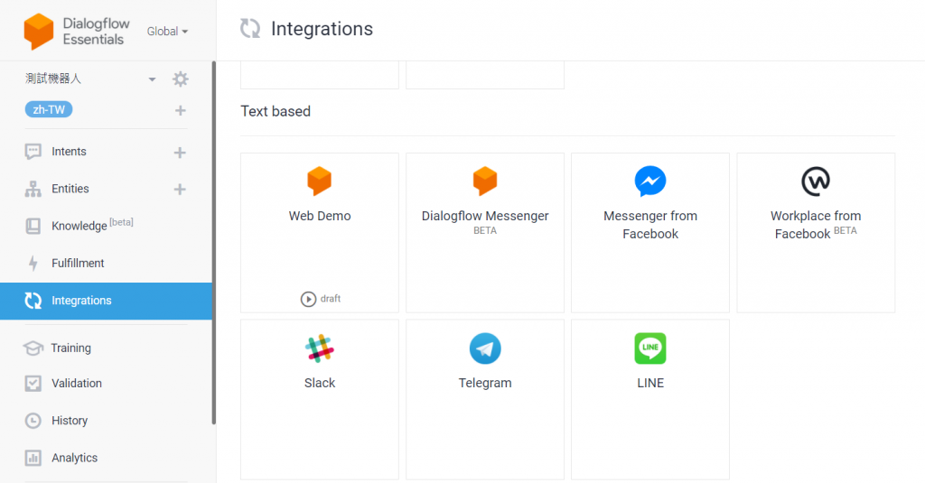This screenshot has width=925, height=483.
Task: Select the zh-TW language chip
Action: [49, 110]
